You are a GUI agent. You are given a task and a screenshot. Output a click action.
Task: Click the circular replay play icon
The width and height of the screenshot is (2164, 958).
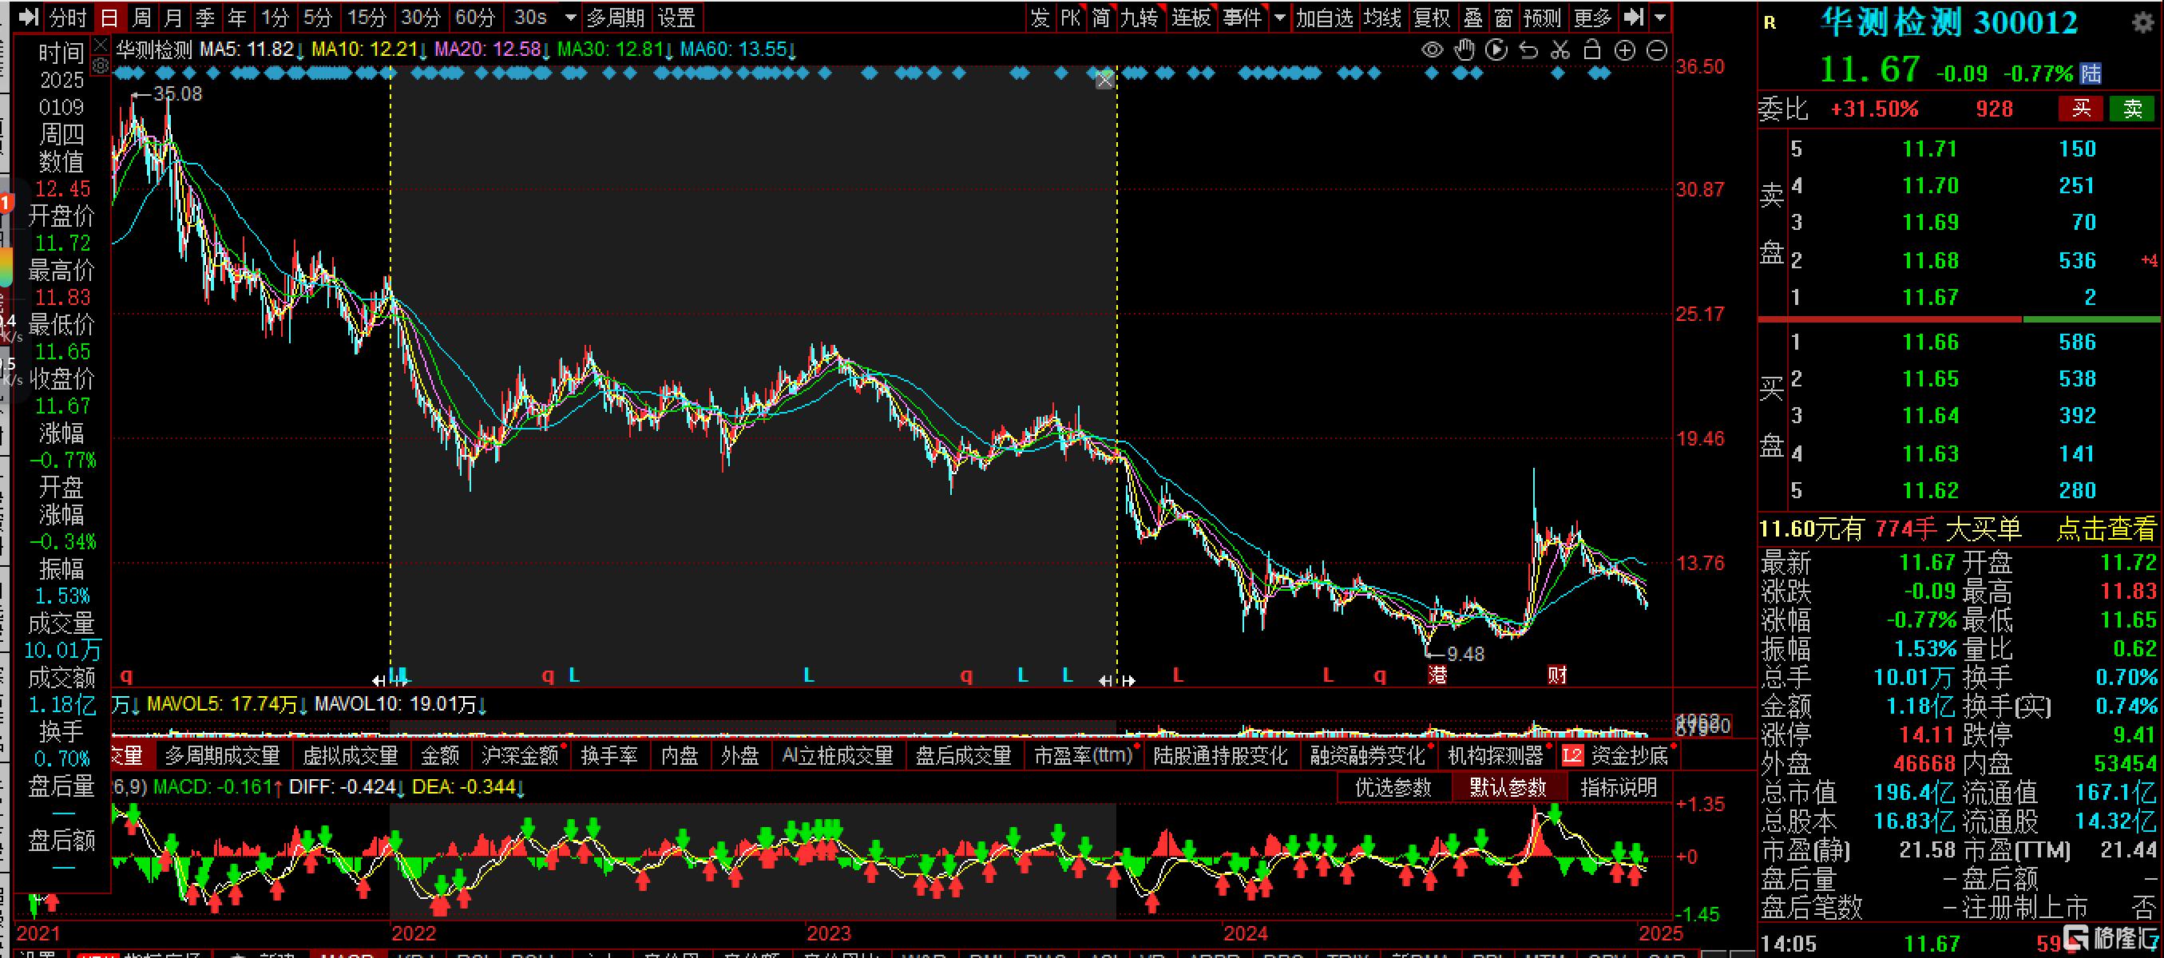click(x=1496, y=50)
